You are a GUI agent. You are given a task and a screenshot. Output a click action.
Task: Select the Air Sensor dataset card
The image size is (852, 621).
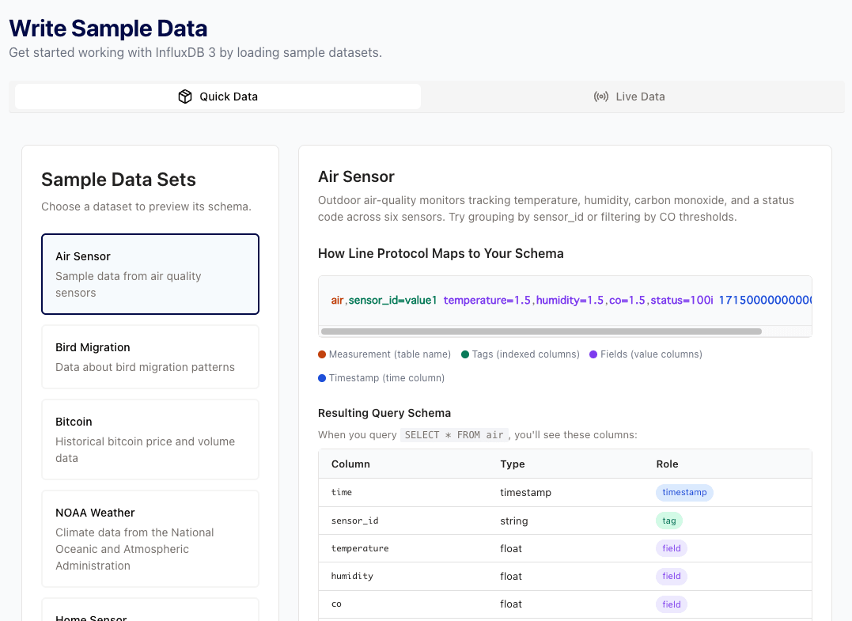coord(150,274)
